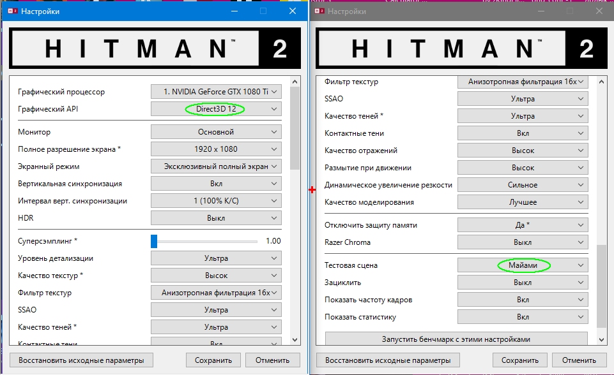Click Запустить бенчмарк с этими настройками button
Image resolution: width=614 pixels, height=375 pixels.
456,339
